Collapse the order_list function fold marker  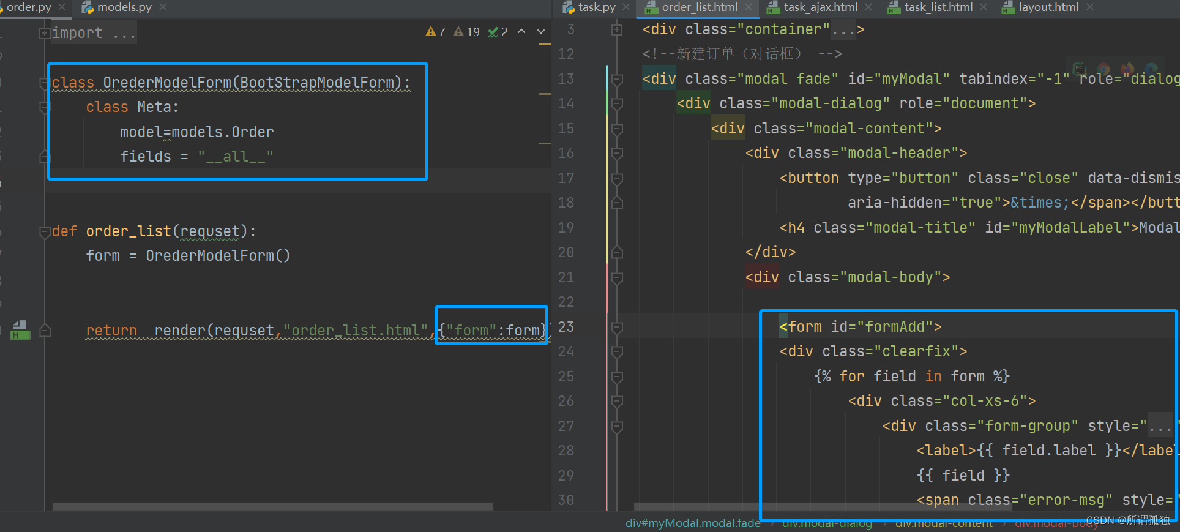[x=45, y=231]
